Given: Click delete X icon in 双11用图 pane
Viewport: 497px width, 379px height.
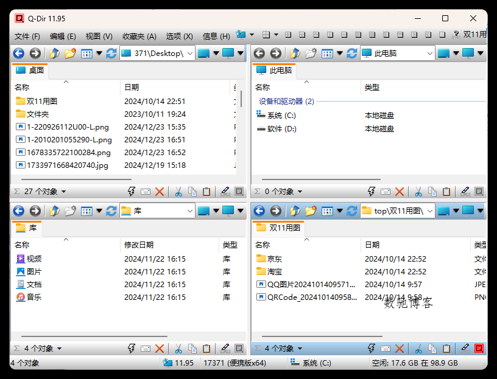Looking at the screenshot, I should (x=400, y=349).
